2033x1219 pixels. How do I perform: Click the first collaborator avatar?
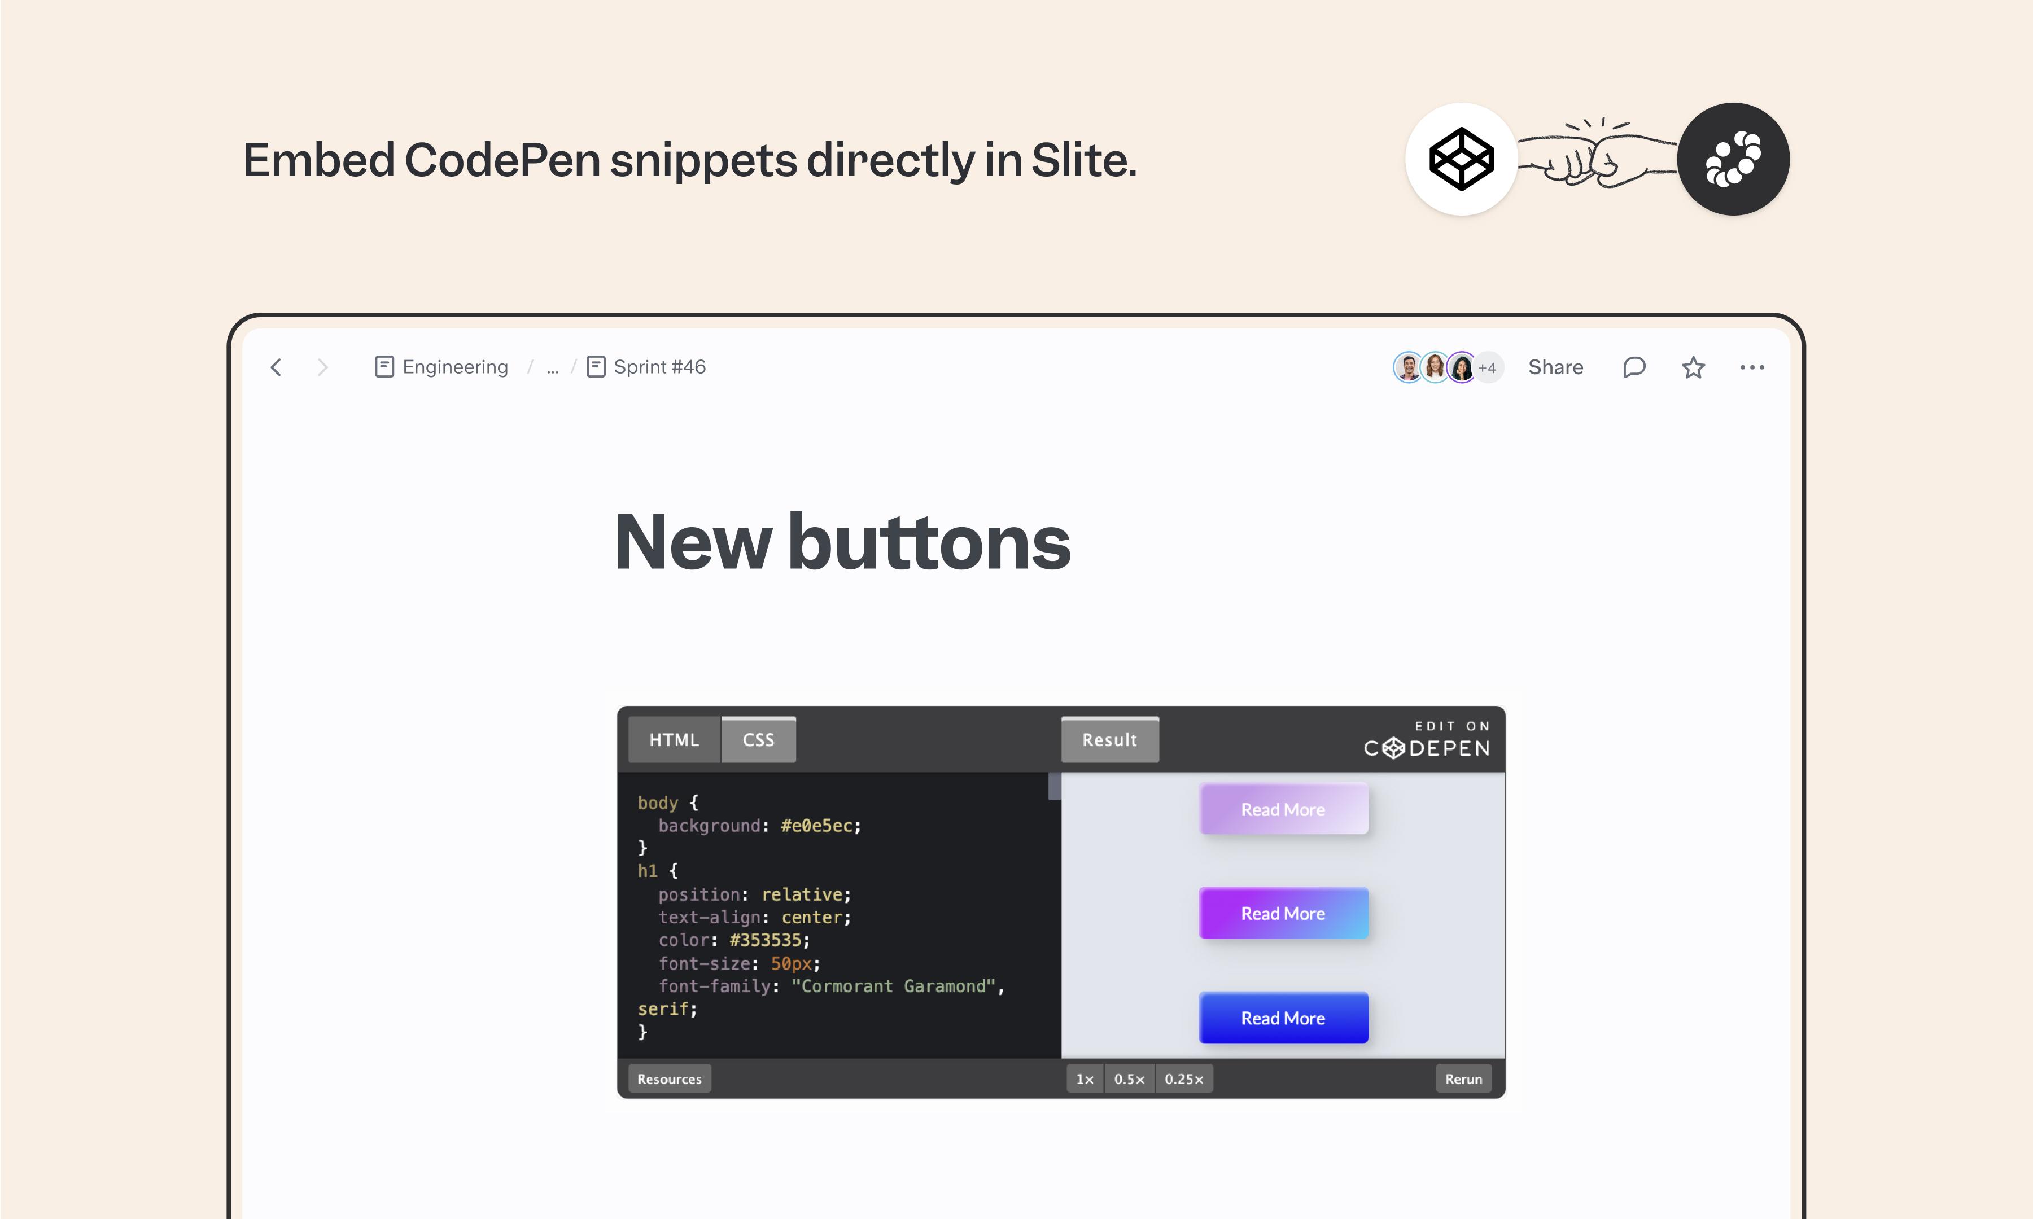[x=1407, y=367]
